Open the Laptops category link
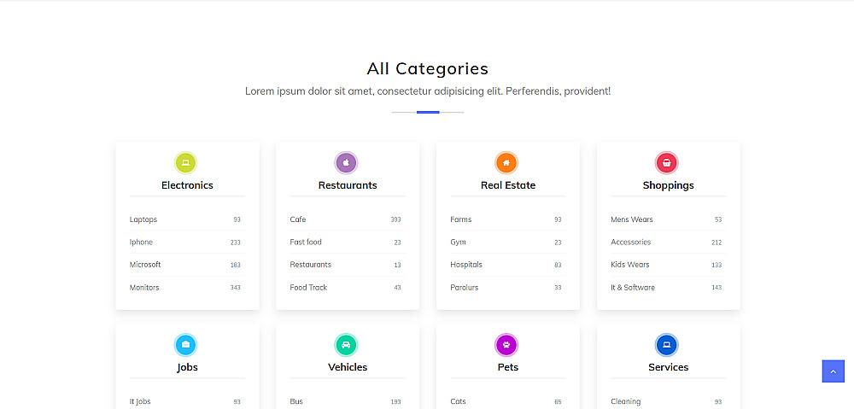Screen dimensions: 854x409 [143, 219]
